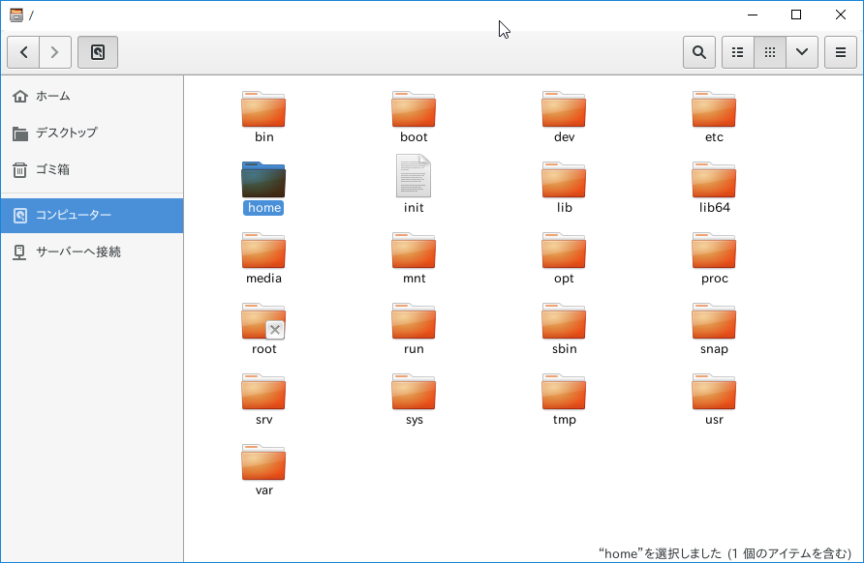The width and height of the screenshot is (864, 563).
Task: Click the "lib64" folder name label
Action: [714, 207]
